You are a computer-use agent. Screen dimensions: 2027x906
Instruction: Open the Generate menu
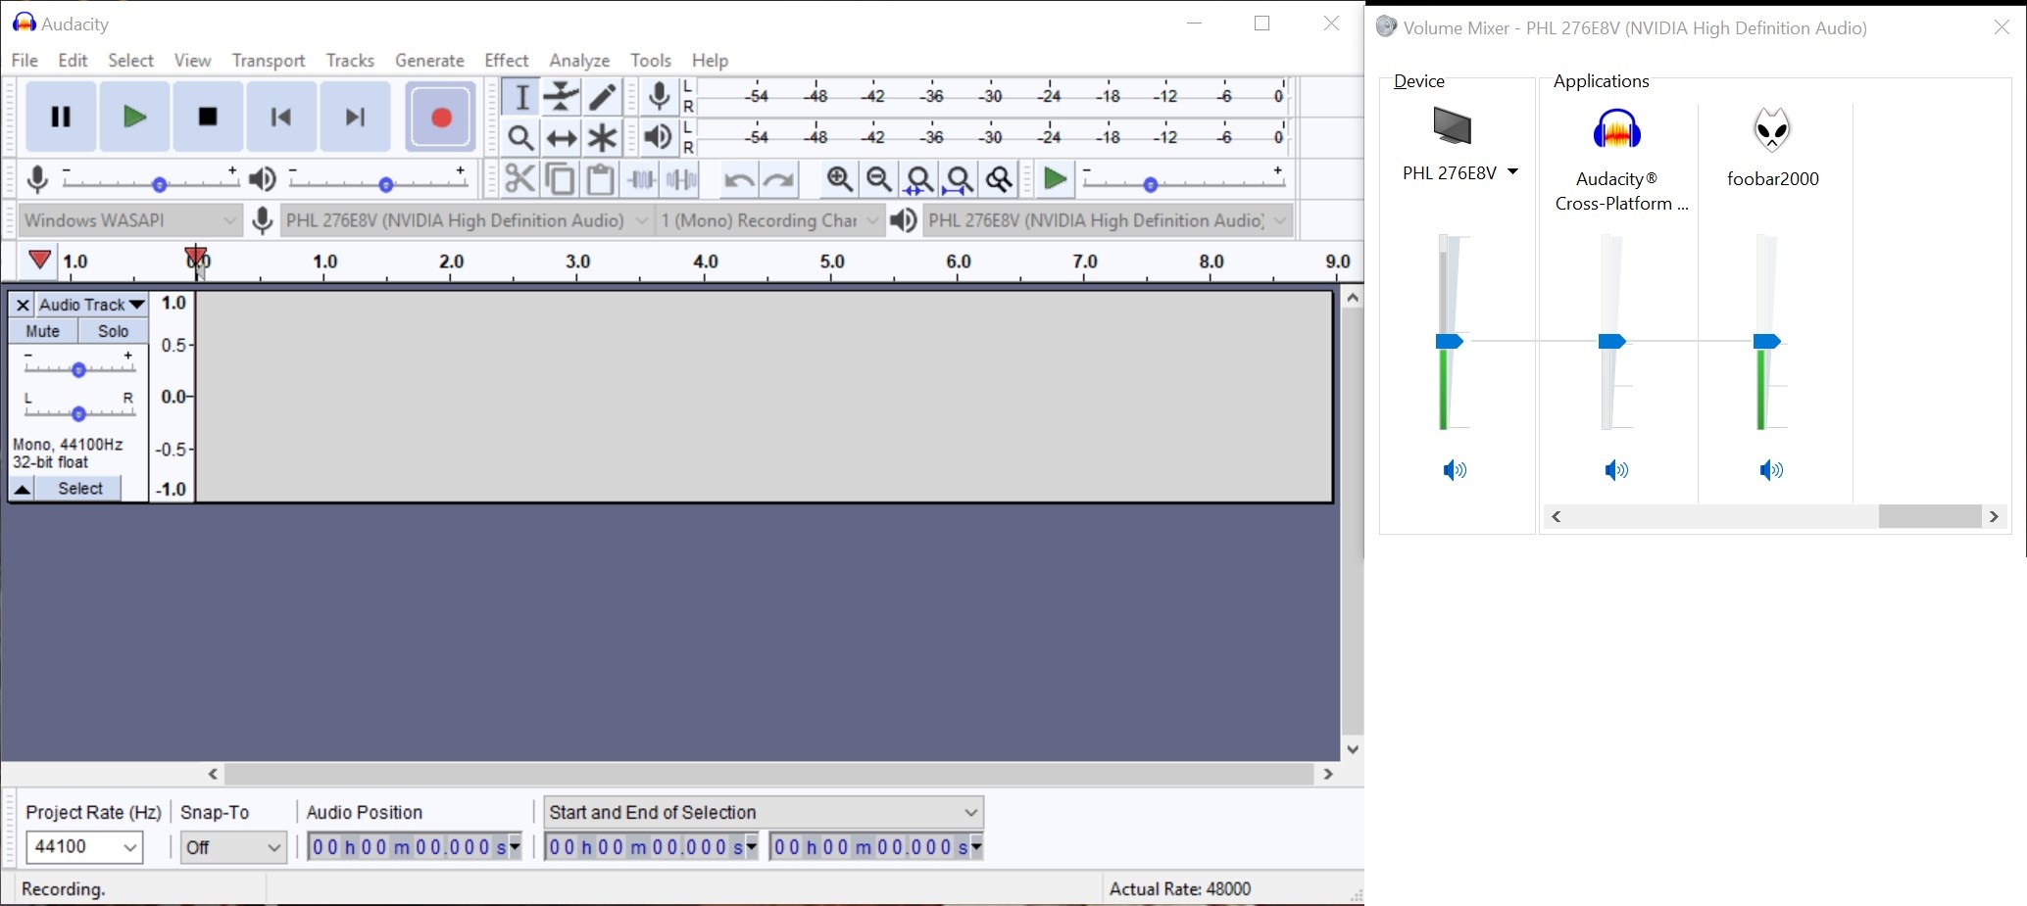point(429,61)
